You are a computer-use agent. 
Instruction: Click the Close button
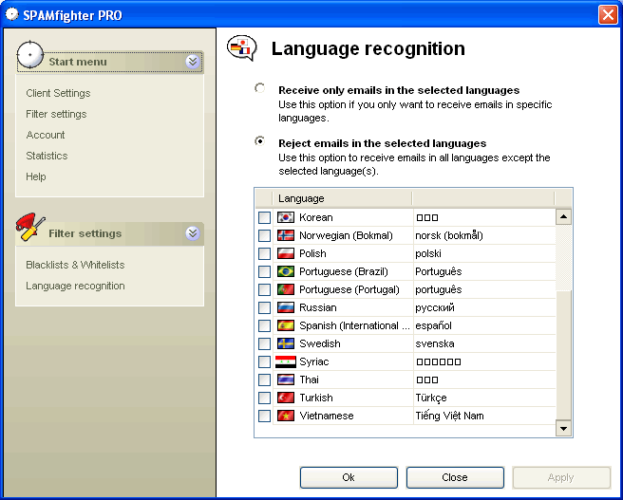pyautogui.click(x=455, y=477)
